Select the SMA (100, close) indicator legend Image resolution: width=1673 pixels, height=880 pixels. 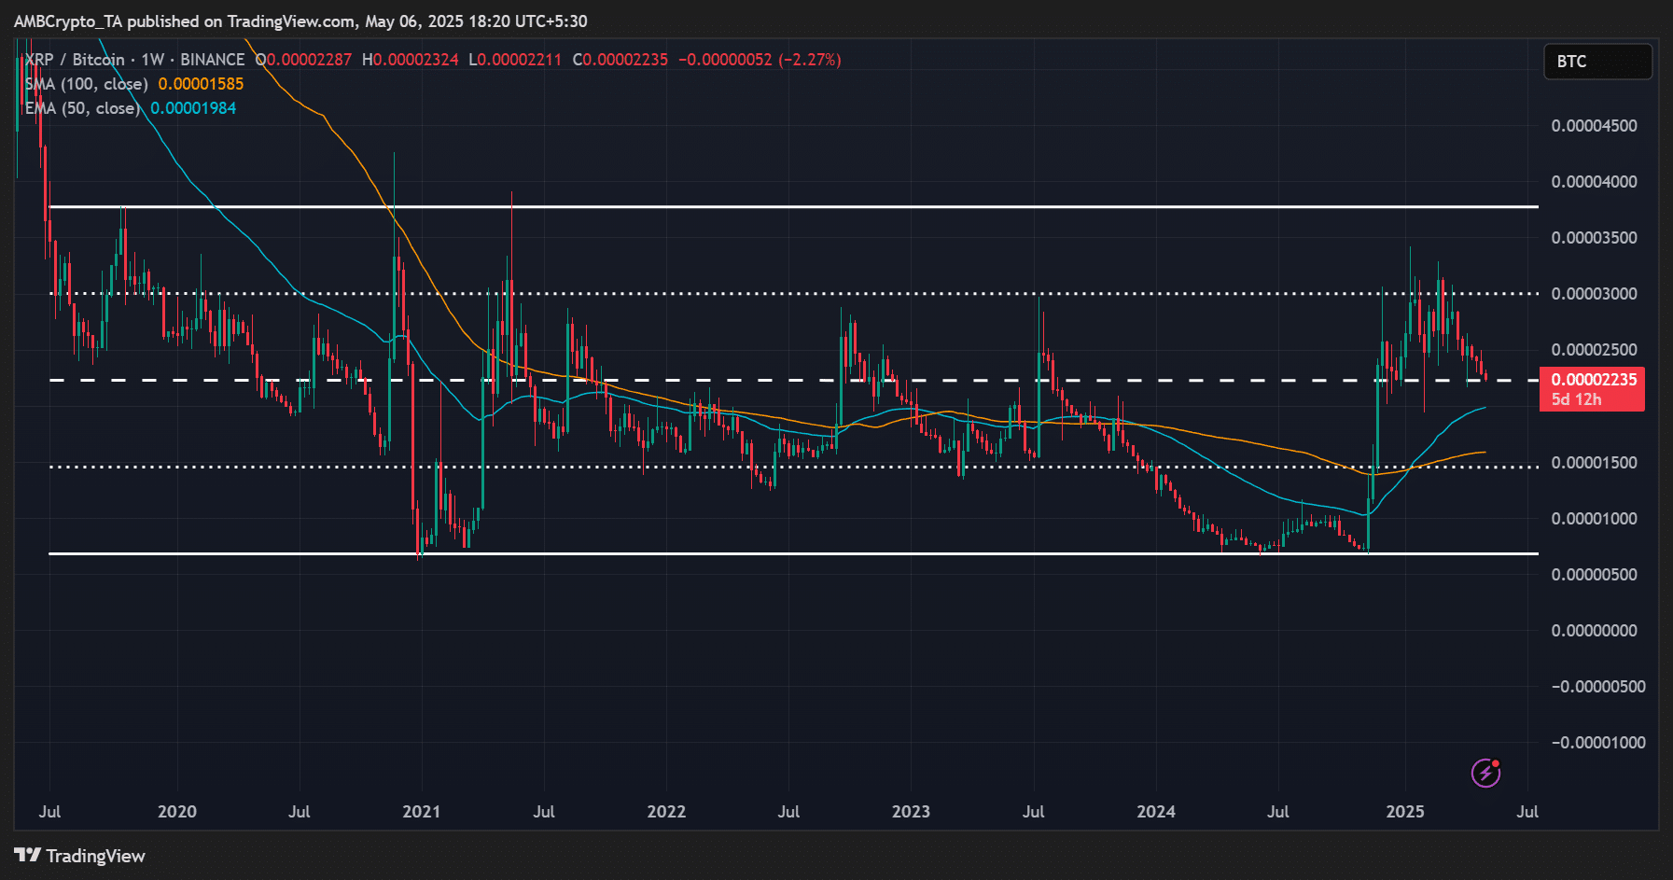click(86, 84)
